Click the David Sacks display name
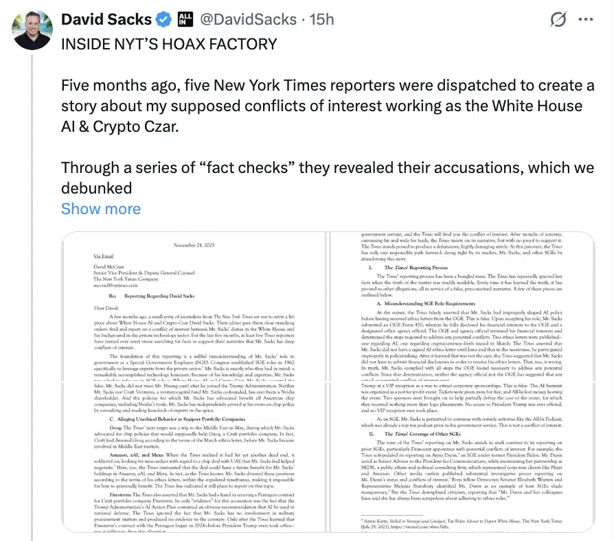 click(105, 20)
